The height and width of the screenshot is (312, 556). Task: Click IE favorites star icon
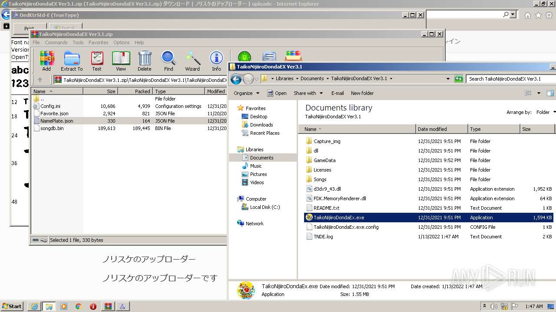538,15
